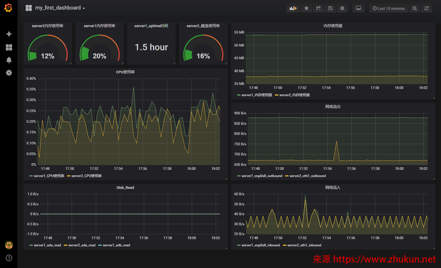
Task: Click server1_sdb_read cyan color swatch
Action: tap(100, 245)
